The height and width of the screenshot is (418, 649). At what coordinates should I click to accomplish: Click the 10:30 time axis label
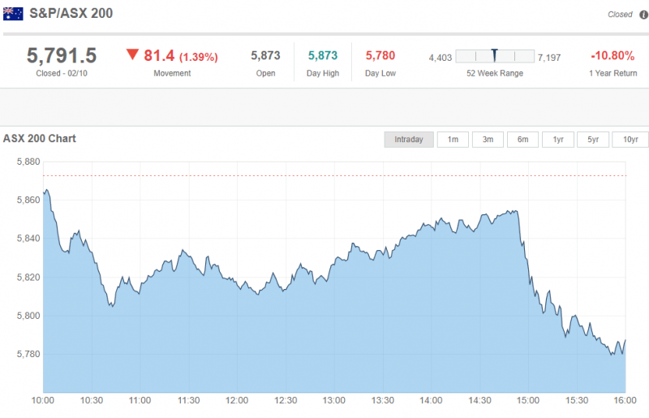92,401
